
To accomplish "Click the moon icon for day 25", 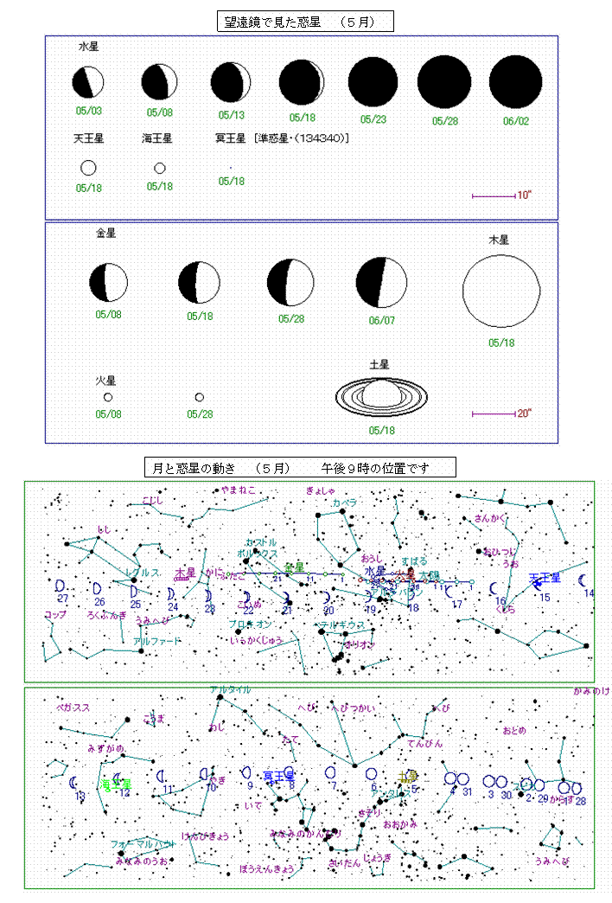I will pyautogui.click(x=134, y=592).
